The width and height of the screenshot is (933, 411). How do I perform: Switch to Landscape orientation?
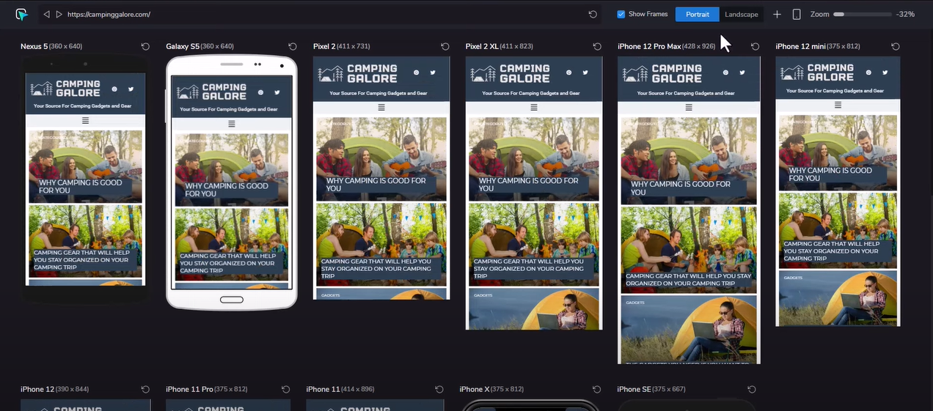[x=742, y=14]
